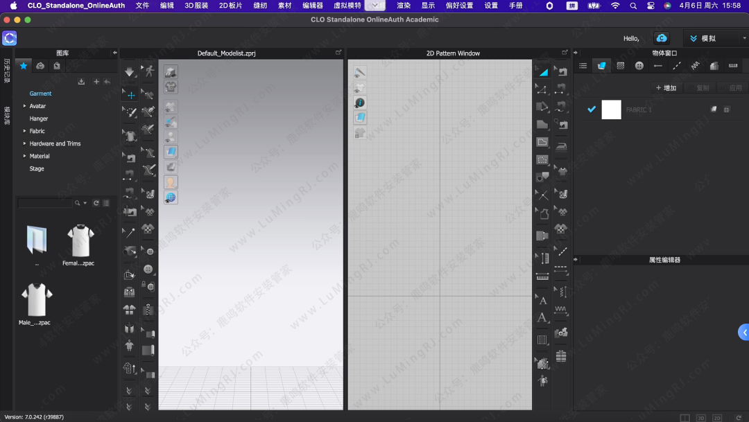Select the steam iron tool icon

tap(561, 146)
